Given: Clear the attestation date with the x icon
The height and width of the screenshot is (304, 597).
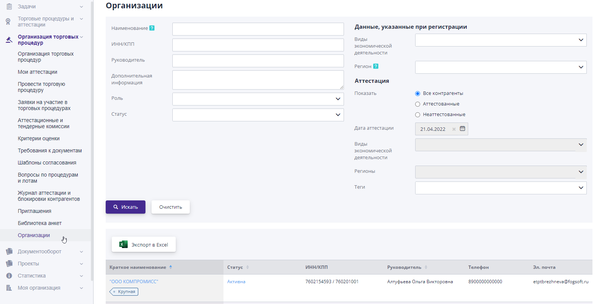Looking at the screenshot, I should (454, 129).
